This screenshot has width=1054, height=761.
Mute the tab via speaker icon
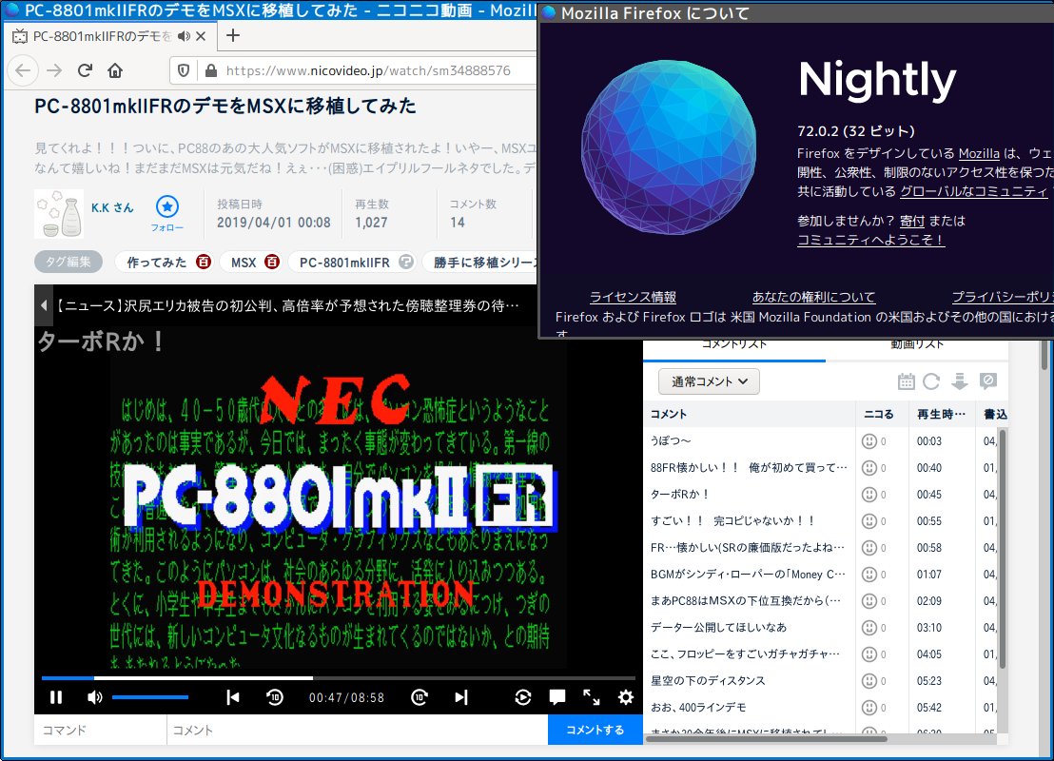[184, 36]
